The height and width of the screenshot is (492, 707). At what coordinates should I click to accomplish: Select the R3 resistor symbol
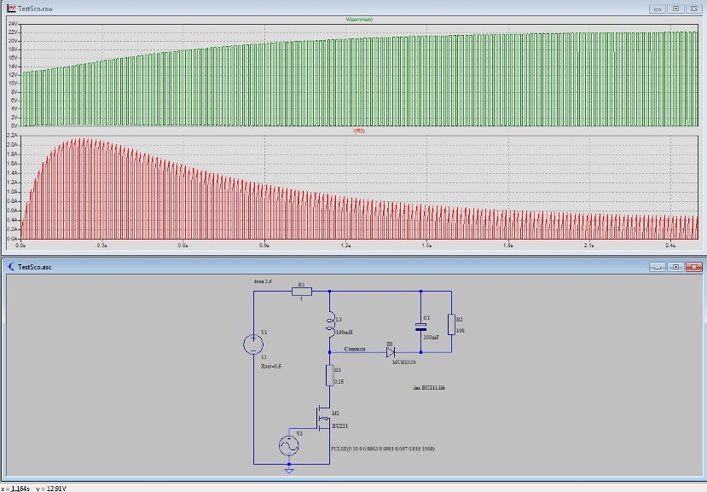[x=329, y=375]
